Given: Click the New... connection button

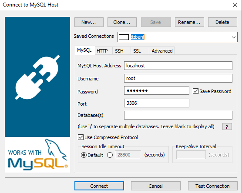Looking at the screenshot, I should [x=89, y=22].
